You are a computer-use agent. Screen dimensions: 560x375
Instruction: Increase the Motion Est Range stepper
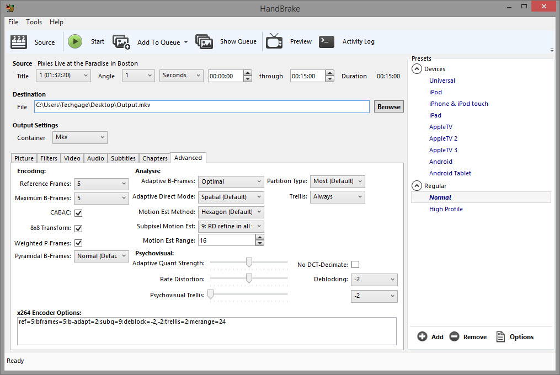[260, 238]
